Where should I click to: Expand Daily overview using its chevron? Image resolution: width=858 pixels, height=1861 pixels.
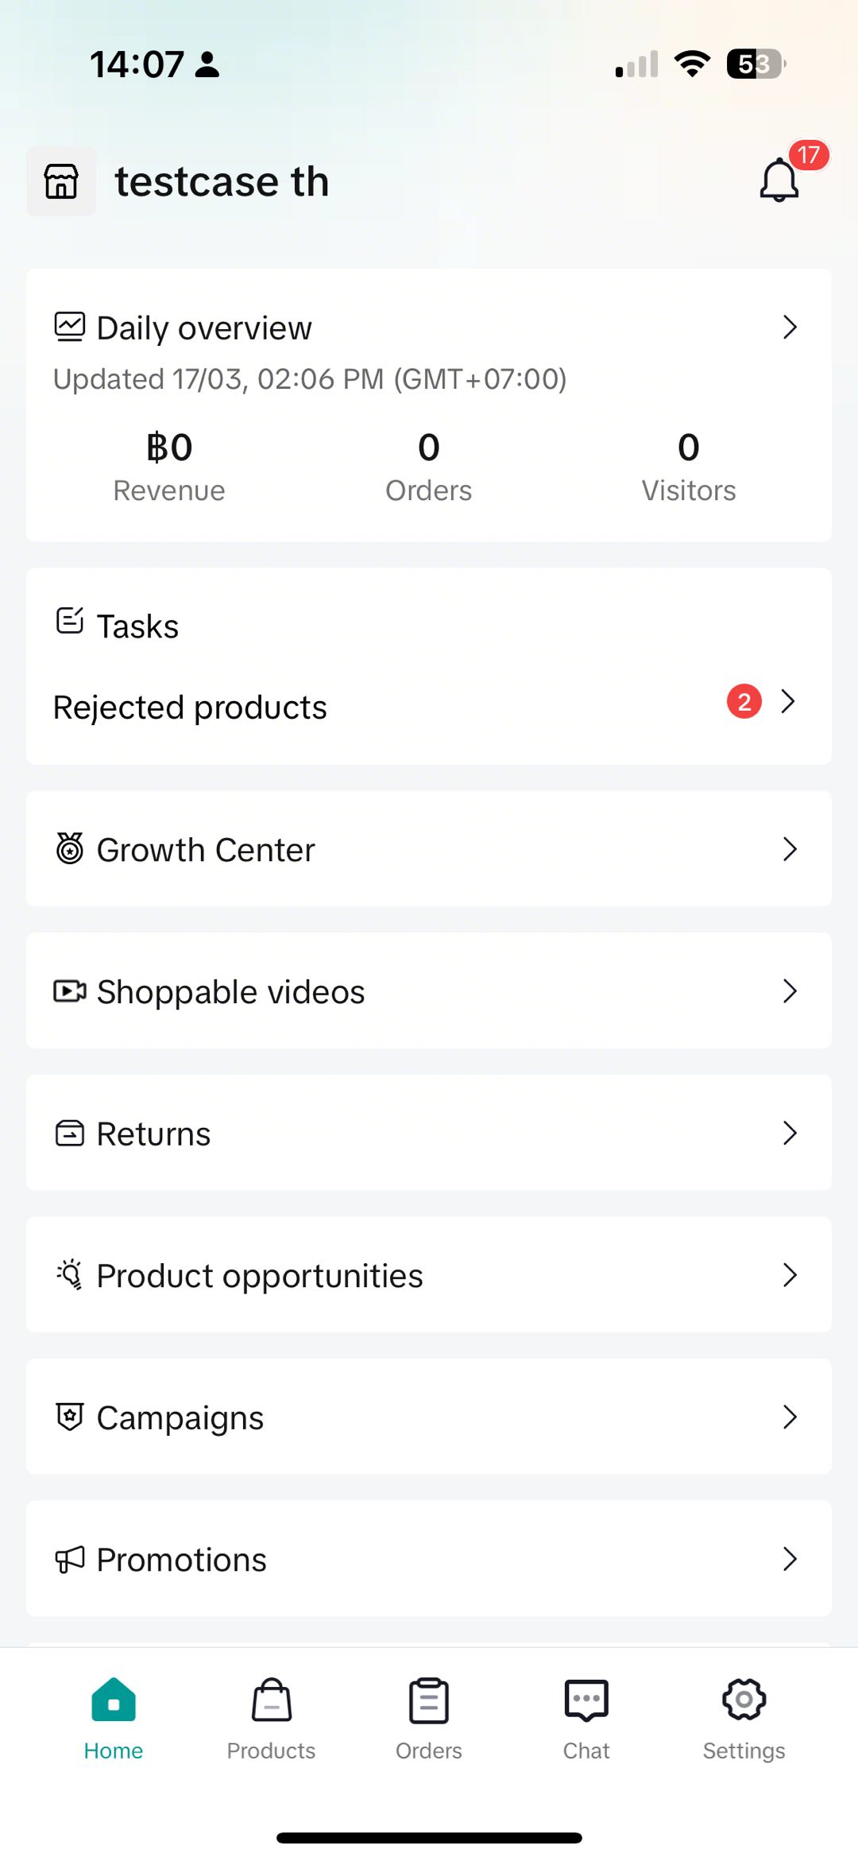[x=789, y=327]
